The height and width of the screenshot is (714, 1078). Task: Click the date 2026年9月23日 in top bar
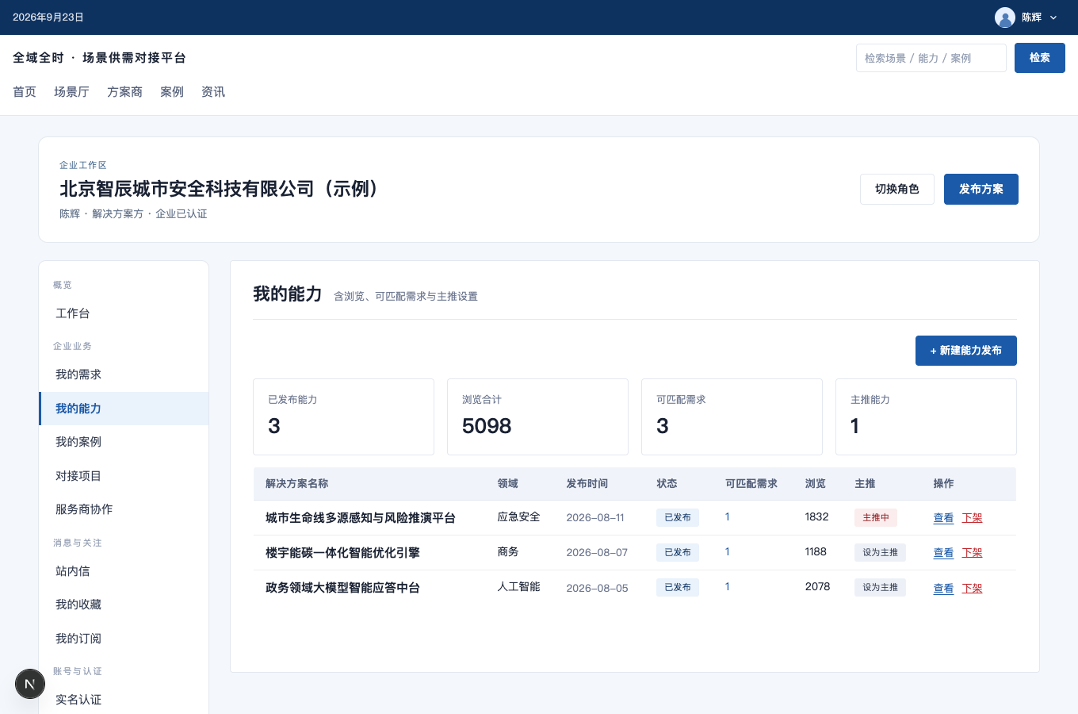48,17
